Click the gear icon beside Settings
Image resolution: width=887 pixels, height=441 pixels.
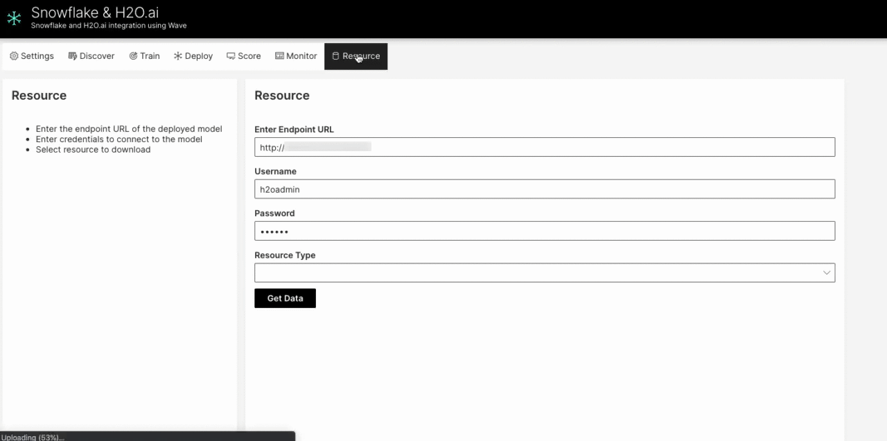[x=14, y=56]
